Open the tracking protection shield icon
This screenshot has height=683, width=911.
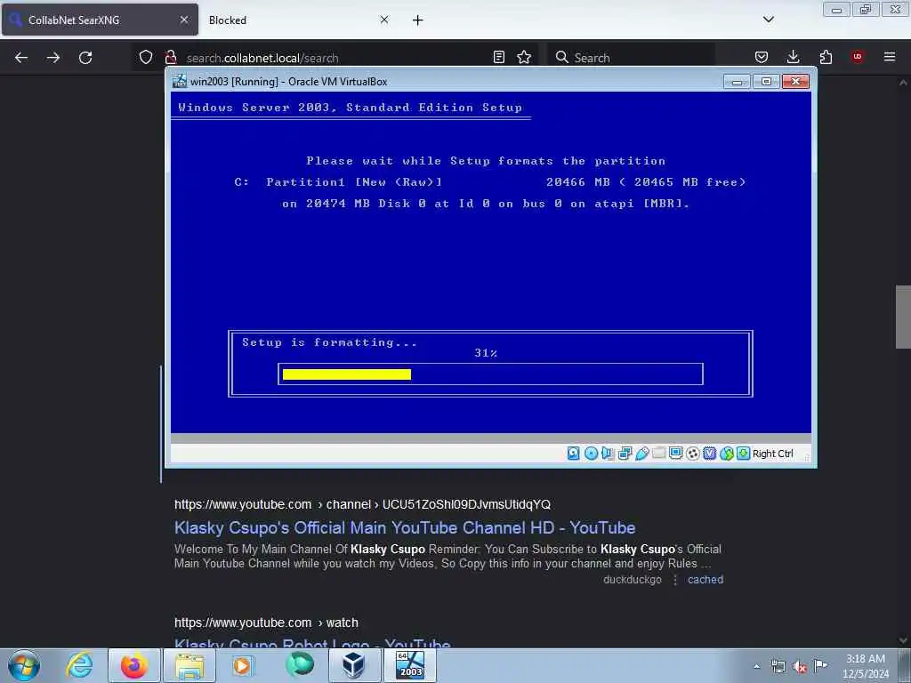[146, 58]
